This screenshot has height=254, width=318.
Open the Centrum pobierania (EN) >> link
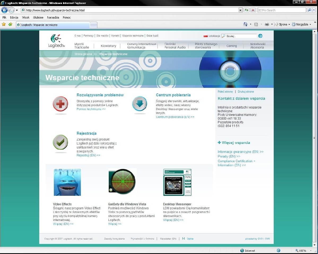[x=175, y=117]
